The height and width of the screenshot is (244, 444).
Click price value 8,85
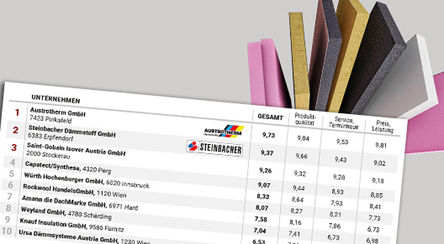pyautogui.click(x=376, y=195)
